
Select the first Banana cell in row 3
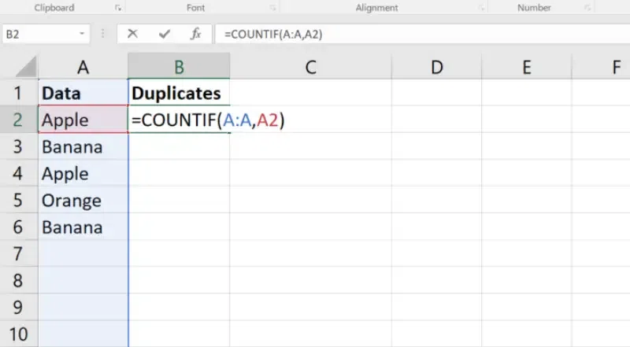pyautogui.click(x=83, y=147)
